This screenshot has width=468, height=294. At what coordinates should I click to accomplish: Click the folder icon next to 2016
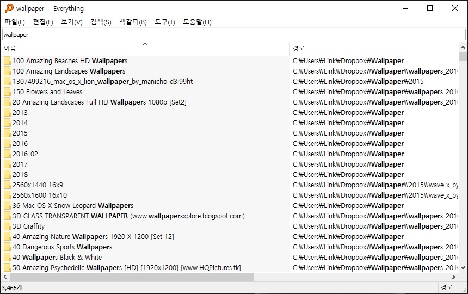7,144
